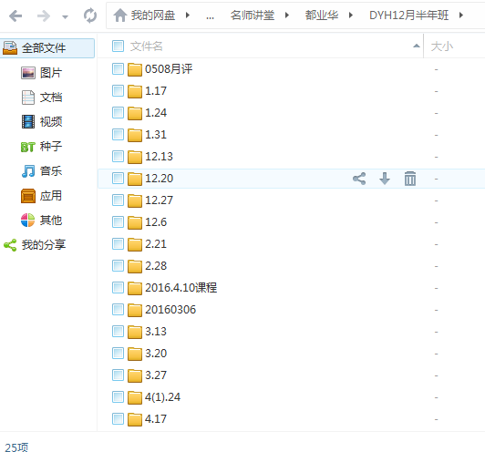Sort by the 文件名 column header
Viewport: 485px width, 452px height.
coord(146,46)
